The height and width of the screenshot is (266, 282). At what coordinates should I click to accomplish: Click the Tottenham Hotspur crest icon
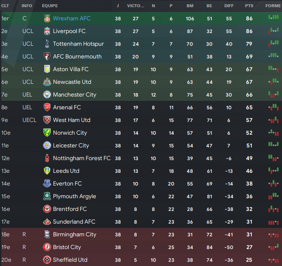click(x=47, y=44)
